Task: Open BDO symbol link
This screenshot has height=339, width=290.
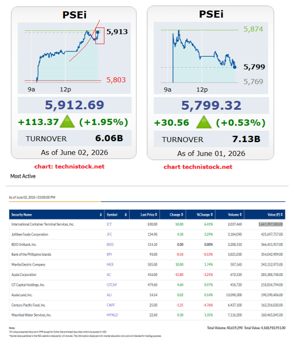Action: tap(110, 245)
